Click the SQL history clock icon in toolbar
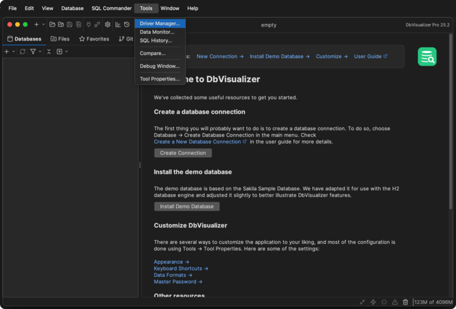456x309 pixels. pyautogui.click(x=127, y=25)
